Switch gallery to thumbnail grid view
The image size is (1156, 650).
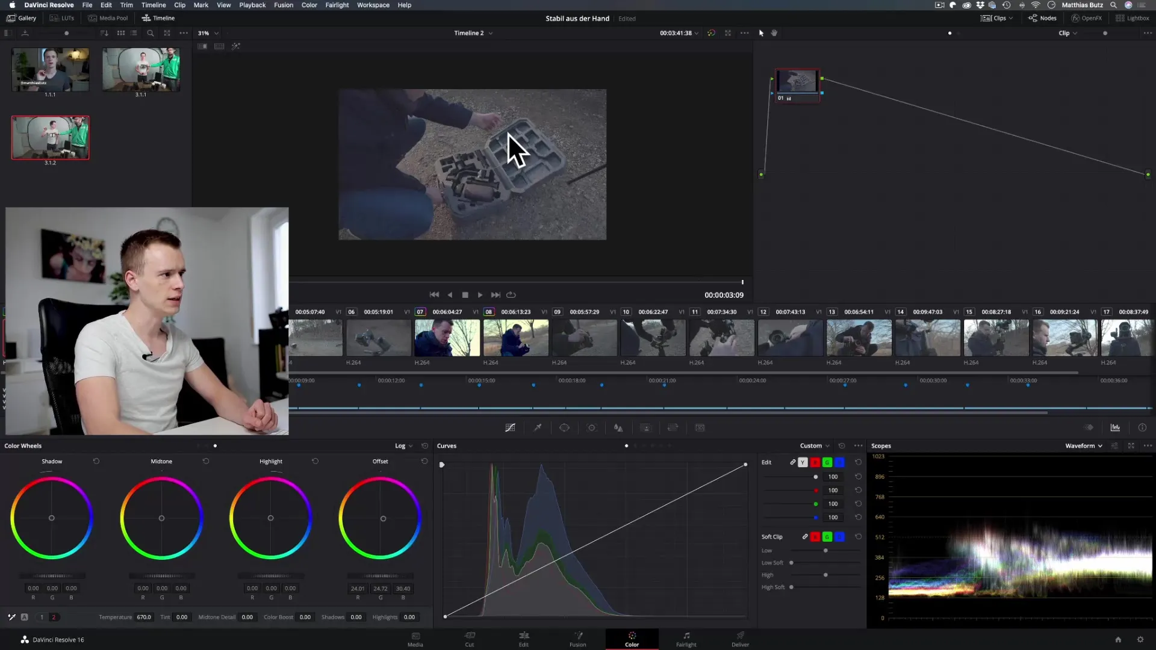pyautogui.click(x=121, y=33)
